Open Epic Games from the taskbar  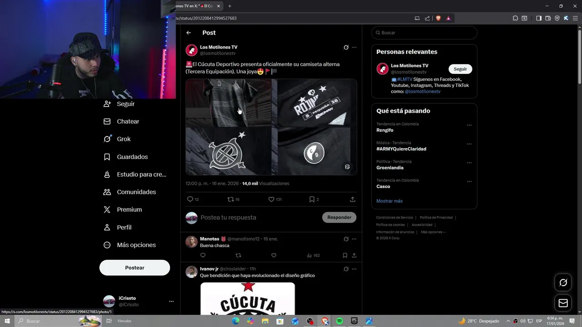pos(354,321)
